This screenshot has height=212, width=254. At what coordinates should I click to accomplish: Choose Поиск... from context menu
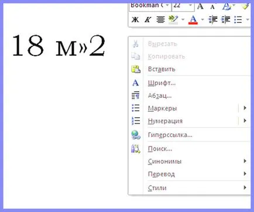pos(160,149)
